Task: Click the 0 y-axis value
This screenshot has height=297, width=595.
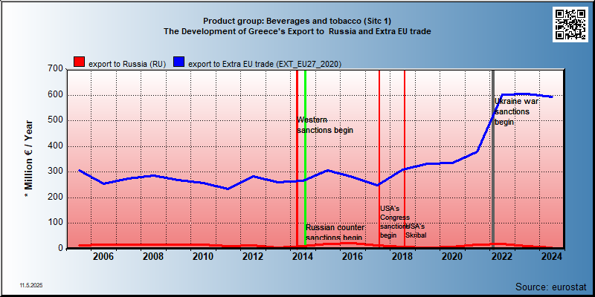Action: [60, 248]
